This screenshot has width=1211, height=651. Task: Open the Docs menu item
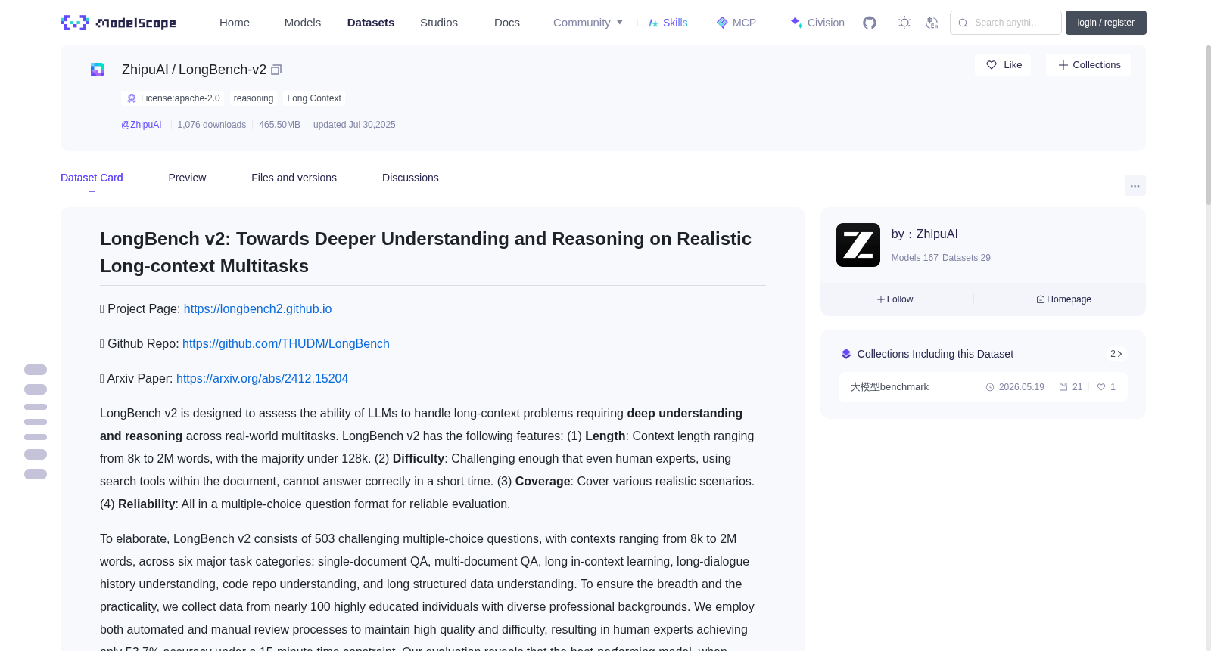click(507, 23)
